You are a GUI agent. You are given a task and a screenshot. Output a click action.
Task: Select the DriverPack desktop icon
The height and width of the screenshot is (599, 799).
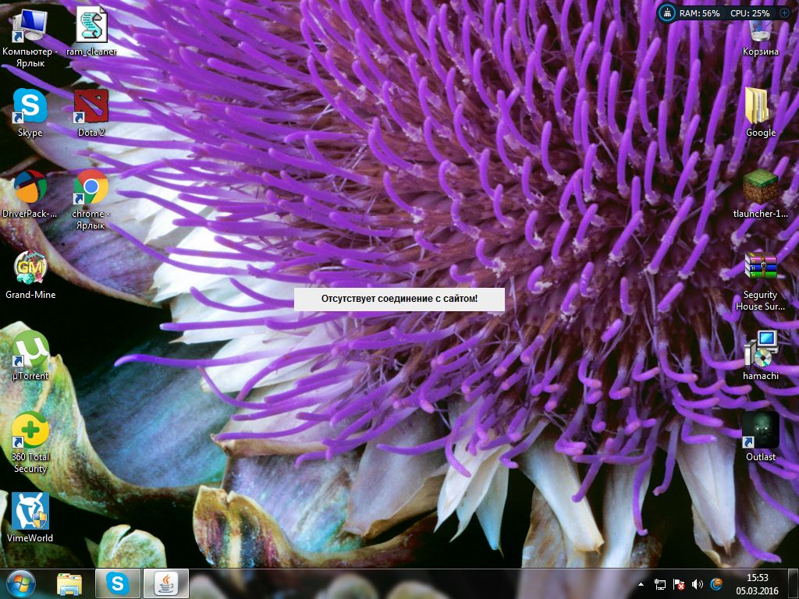point(30,194)
